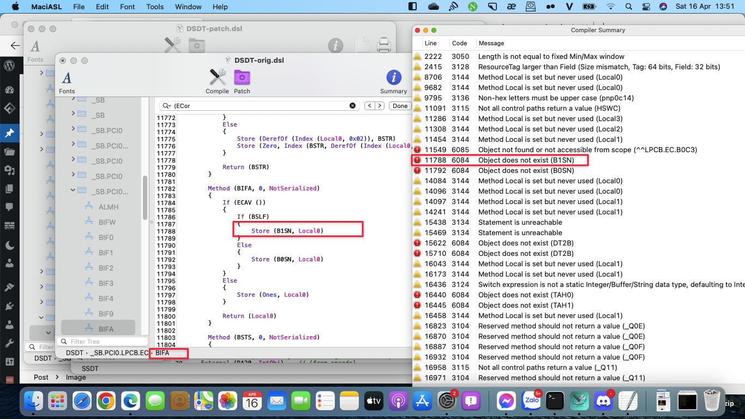
Task: Jump to next search result
Action: pyautogui.click(x=379, y=106)
